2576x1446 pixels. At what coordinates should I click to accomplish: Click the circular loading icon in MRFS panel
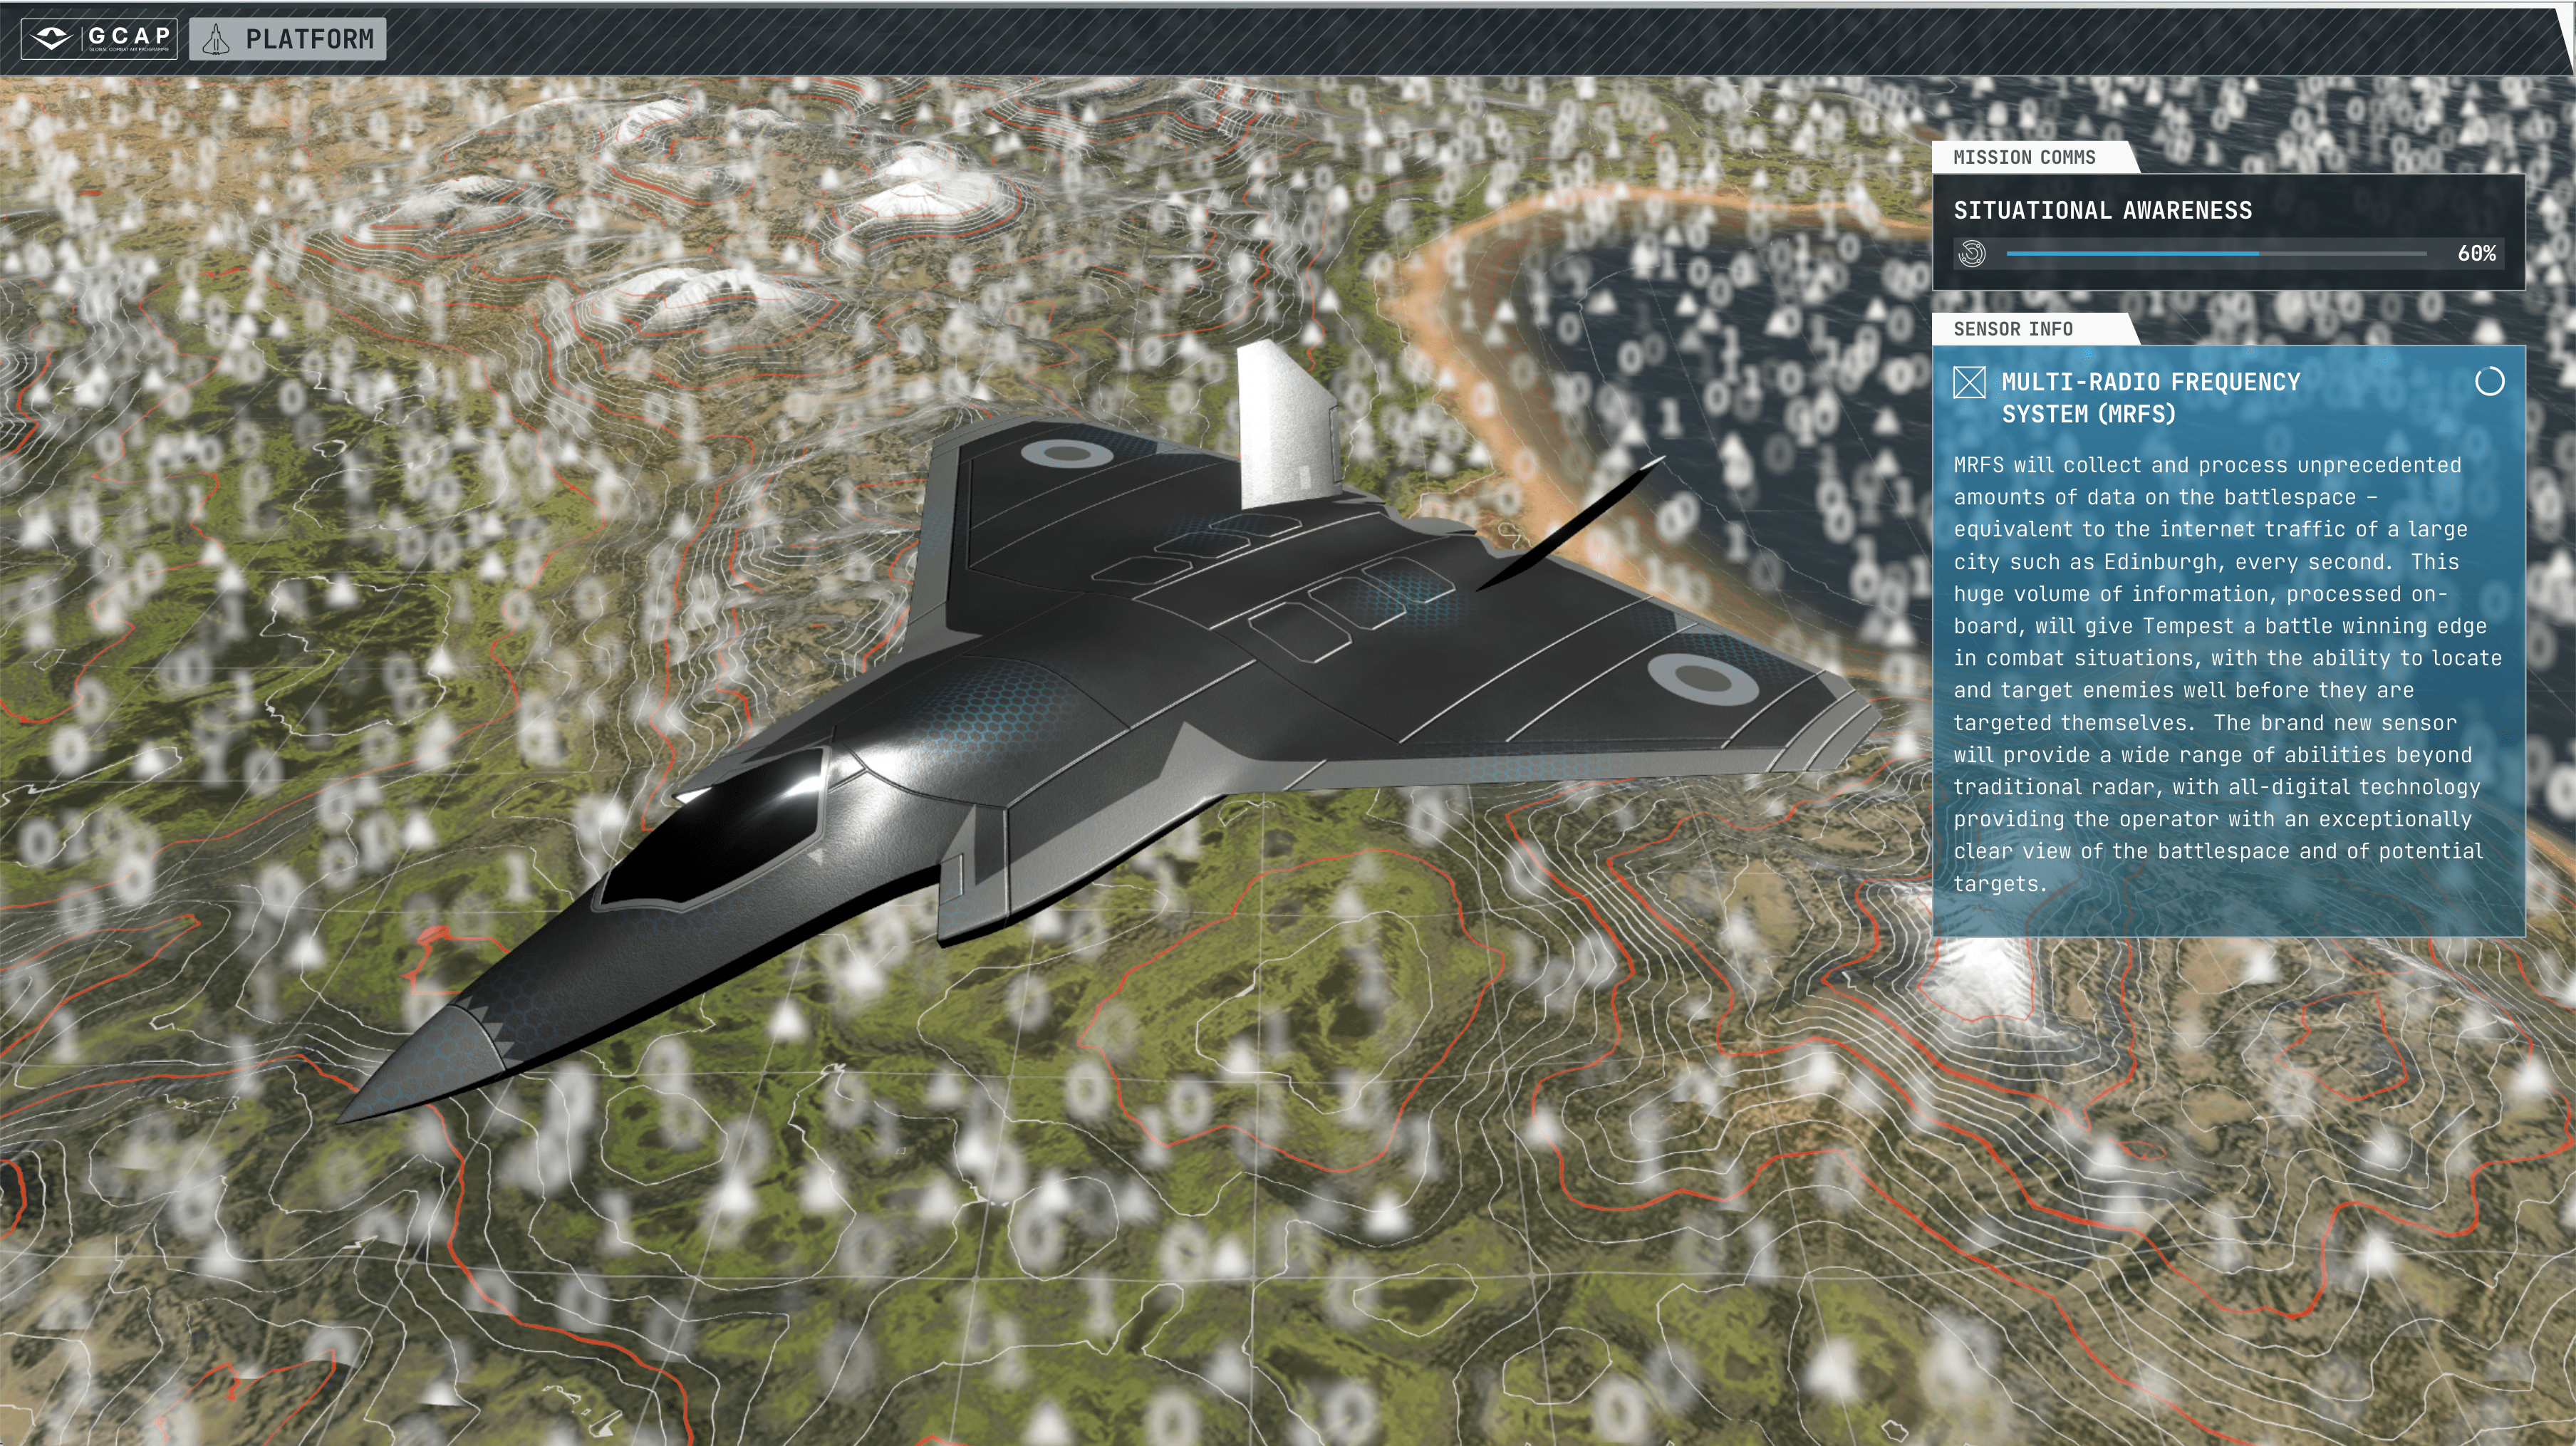(2489, 381)
